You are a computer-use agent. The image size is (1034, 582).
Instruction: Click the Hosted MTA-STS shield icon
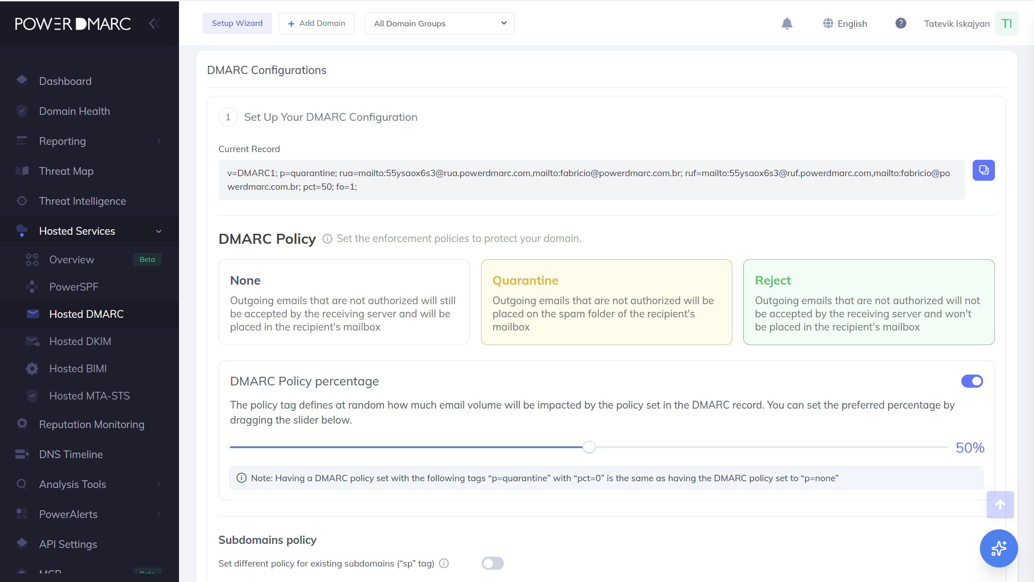(32, 395)
